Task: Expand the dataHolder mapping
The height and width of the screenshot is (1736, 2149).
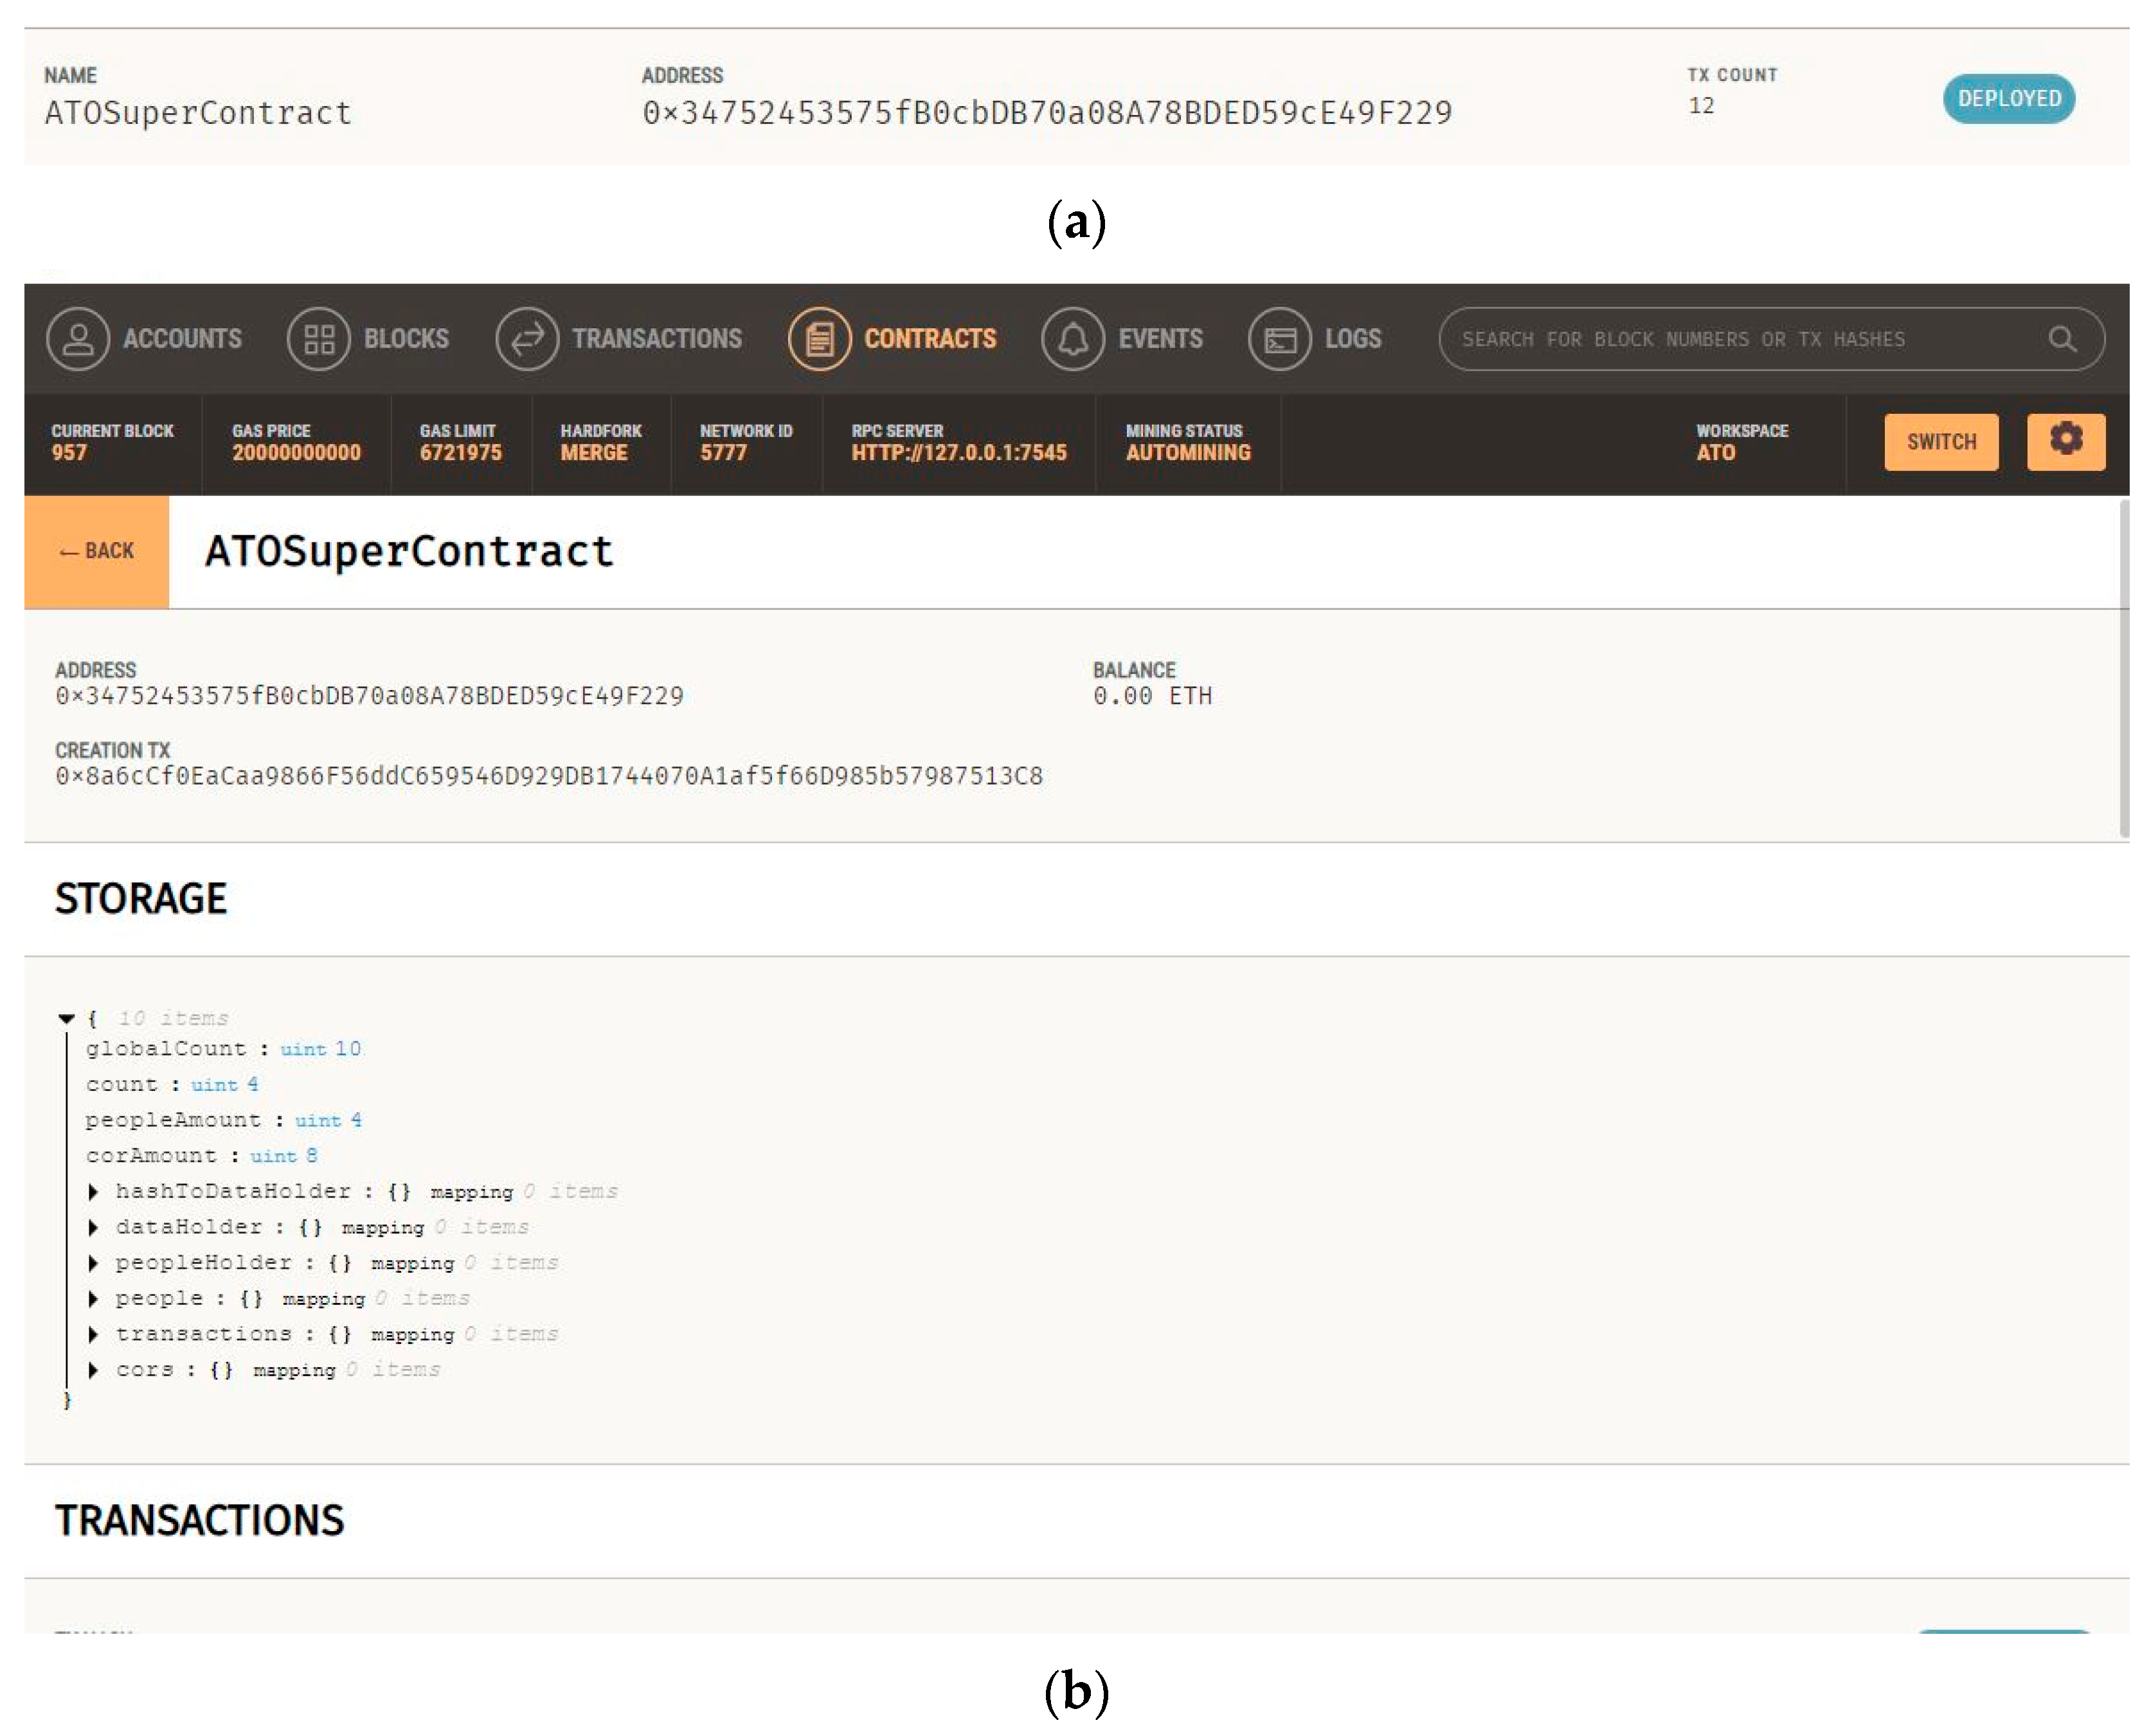Action: coord(93,1227)
